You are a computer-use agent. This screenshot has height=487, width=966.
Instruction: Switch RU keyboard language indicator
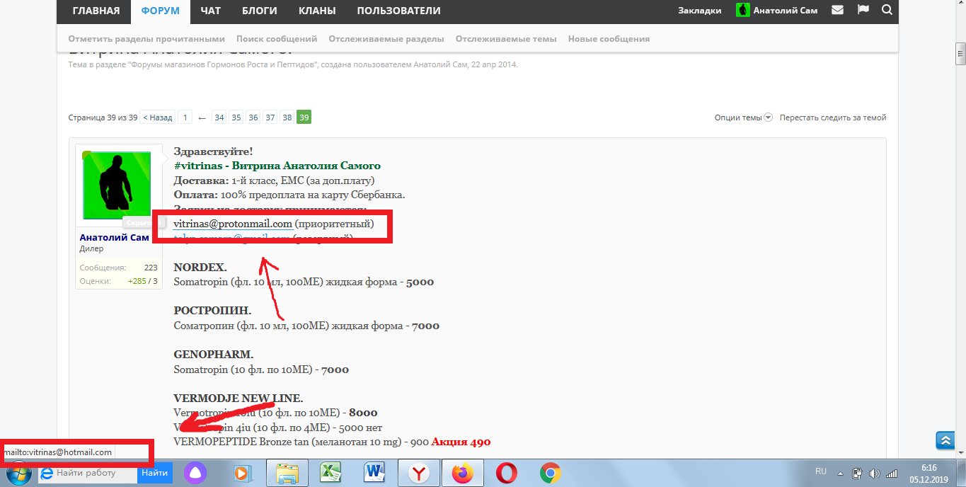(821, 471)
